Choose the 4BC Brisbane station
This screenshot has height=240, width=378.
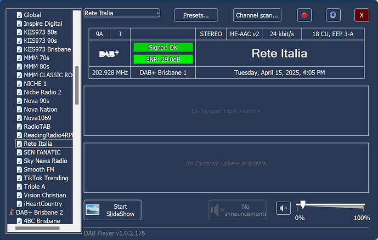42,221
